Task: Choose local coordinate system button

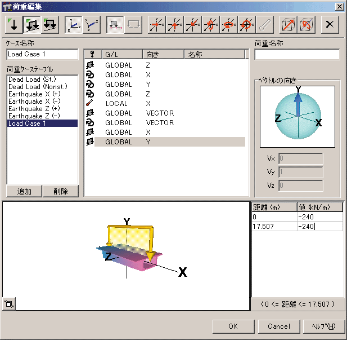Action: [x=92, y=25]
